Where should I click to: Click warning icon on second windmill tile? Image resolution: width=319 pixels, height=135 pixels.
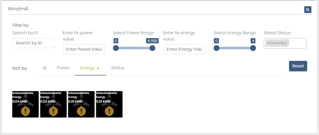coord(53,111)
